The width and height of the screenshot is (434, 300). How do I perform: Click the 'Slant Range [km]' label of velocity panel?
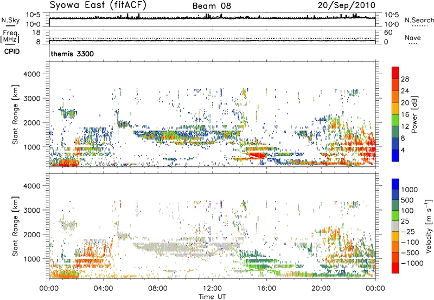(x=15, y=226)
